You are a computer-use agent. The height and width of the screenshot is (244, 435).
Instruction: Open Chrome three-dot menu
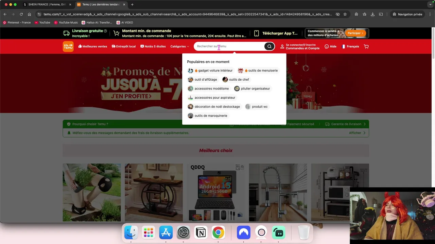(430, 14)
